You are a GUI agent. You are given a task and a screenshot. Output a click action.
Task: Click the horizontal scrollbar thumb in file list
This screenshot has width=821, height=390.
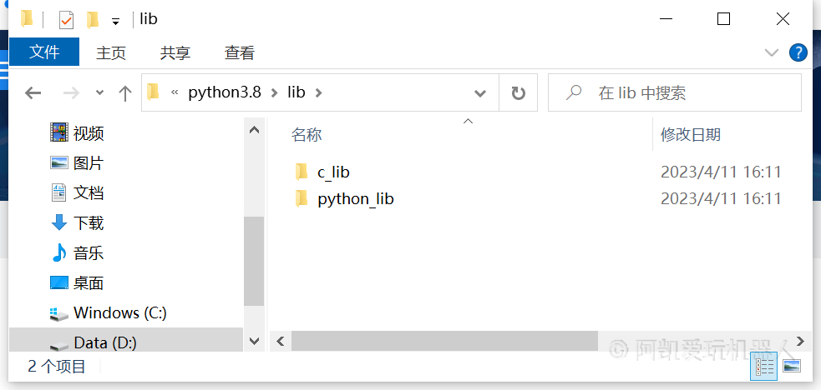click(444, 341)
